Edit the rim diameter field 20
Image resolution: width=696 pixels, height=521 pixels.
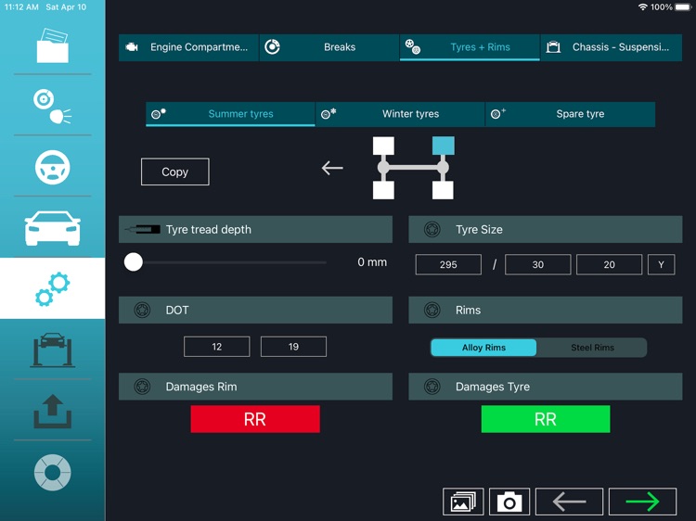click(609, 265)
